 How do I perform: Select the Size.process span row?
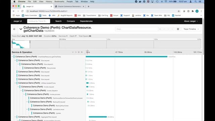coord(40,68)
